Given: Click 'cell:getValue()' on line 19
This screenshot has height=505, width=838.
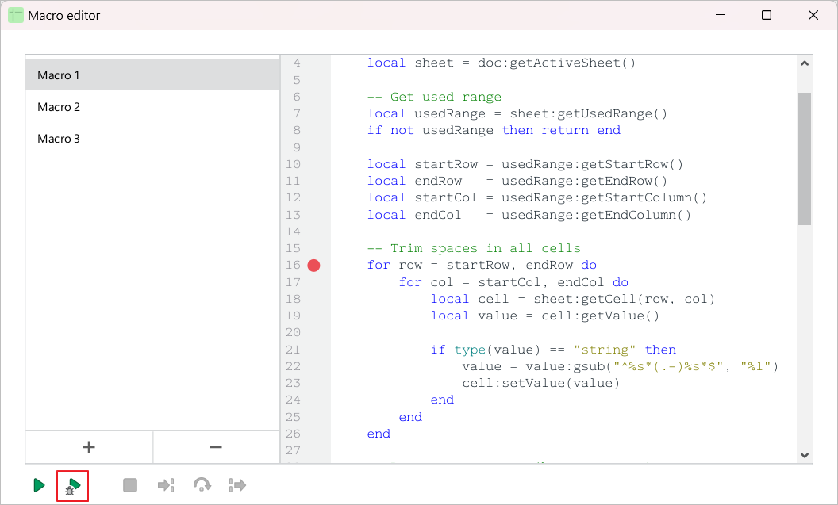Looking at the screenshot, I should pyautogui.click(x=600, y=316).
